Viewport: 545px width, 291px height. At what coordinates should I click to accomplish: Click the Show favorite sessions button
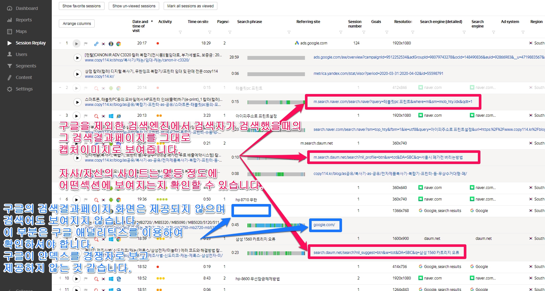coord(82,6)
